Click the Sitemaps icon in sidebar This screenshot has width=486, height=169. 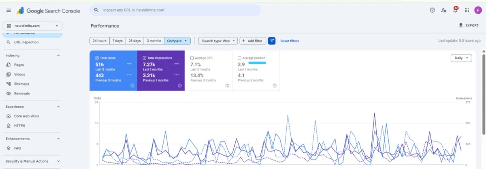pos(9,84)
